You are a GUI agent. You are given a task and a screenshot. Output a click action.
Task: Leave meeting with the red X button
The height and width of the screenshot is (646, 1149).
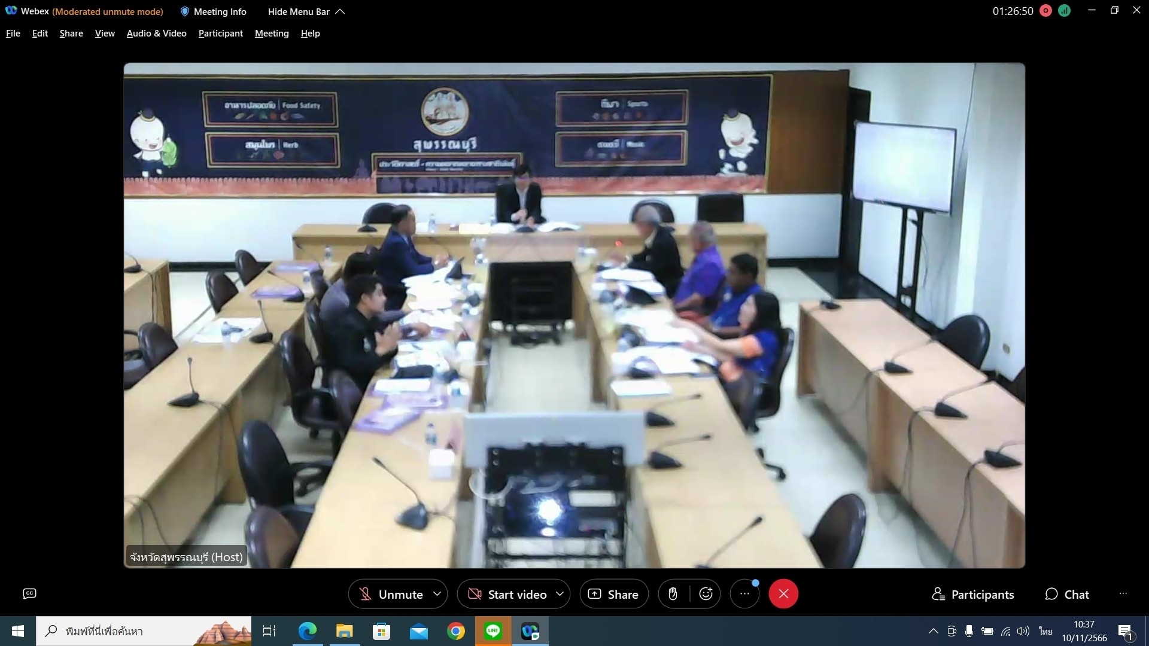pos(783,594)
